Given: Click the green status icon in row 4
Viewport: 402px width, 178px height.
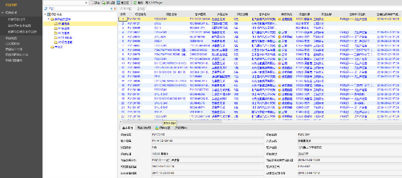Looking at the screenshot, I should click(279, 32).
